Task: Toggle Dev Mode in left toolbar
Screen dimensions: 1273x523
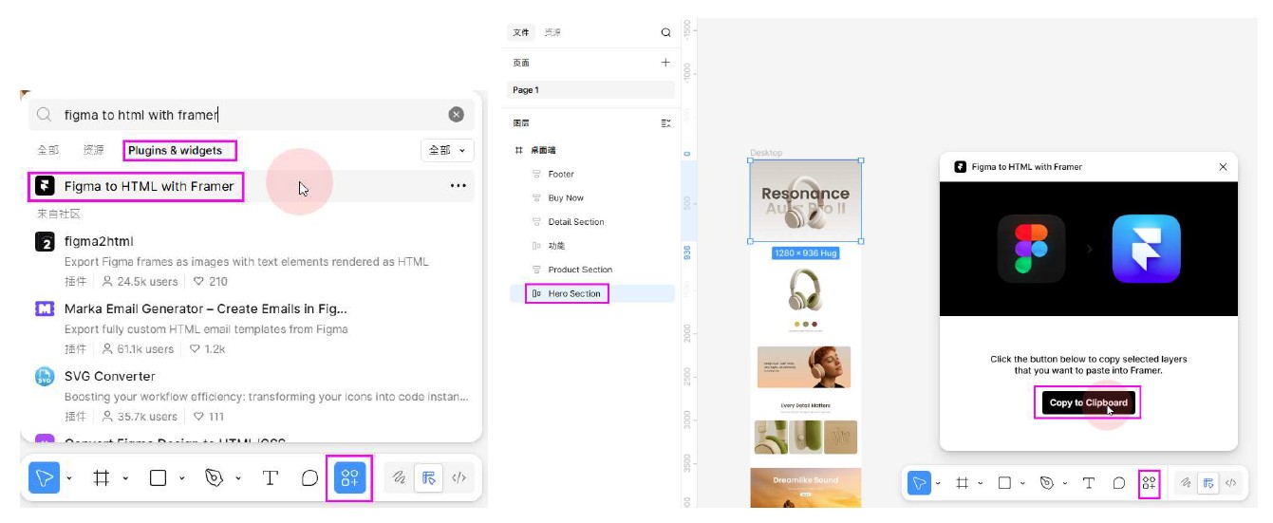Action: [459, 477]
